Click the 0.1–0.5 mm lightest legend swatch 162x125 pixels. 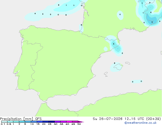point(4,122)
